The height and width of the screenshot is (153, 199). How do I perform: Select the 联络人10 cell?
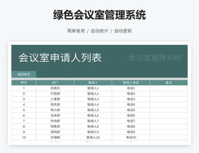[93, 137]
